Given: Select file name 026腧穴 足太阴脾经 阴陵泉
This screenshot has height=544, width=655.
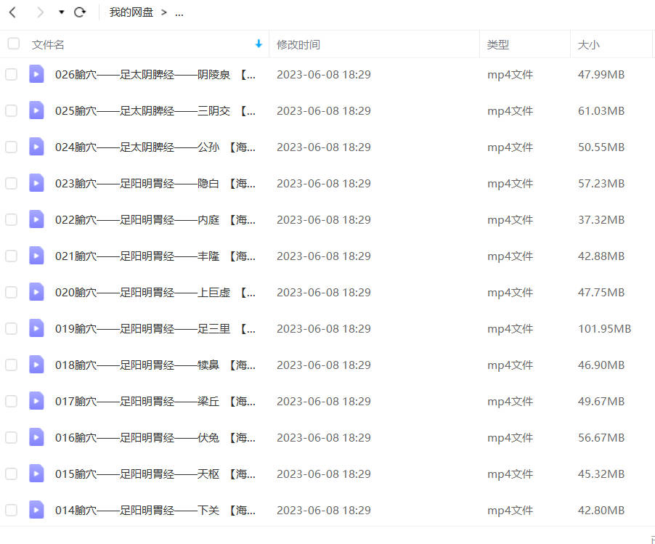Looking at the screenshot, I should [155, 75].
